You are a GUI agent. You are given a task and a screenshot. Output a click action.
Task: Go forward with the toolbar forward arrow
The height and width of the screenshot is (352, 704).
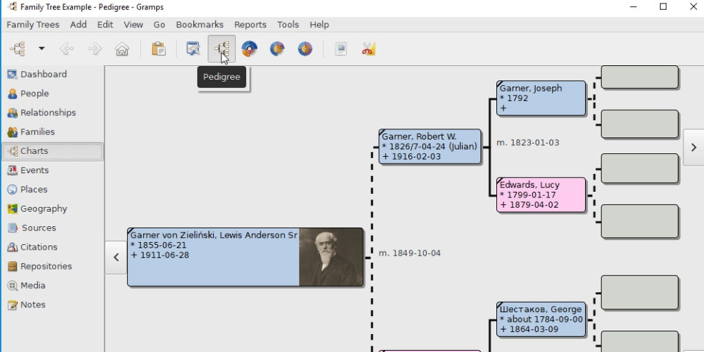pos(94,49)
